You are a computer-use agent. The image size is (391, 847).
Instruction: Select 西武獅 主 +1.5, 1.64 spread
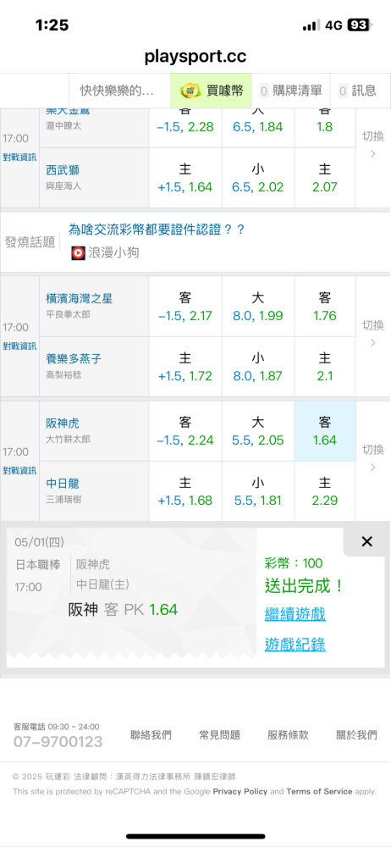click(x=185, y=178)
